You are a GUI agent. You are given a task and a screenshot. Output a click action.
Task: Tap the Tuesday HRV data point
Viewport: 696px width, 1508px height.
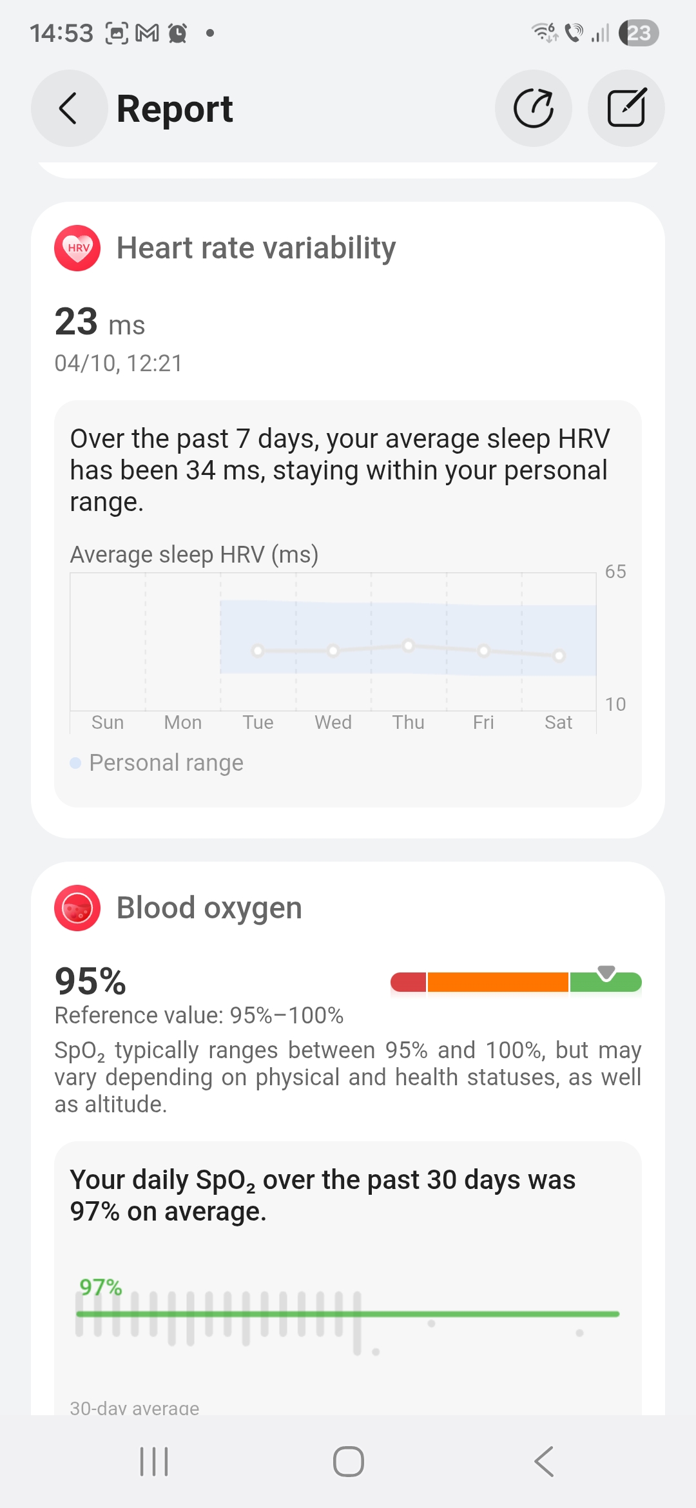[258, 650]
